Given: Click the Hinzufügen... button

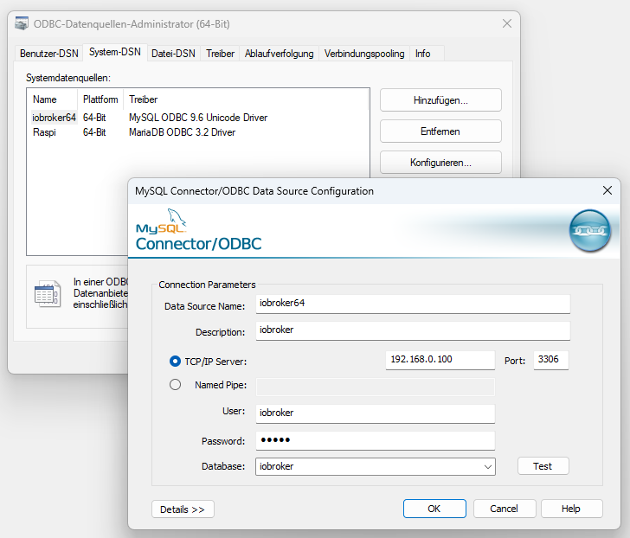Looking at the screenshot, I should coord(440,100).
